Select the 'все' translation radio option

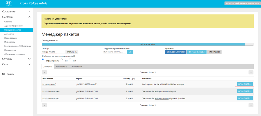[61, 59]
